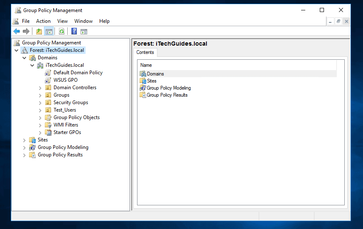
Task: Open the Action menu
Action: point(43,21)
